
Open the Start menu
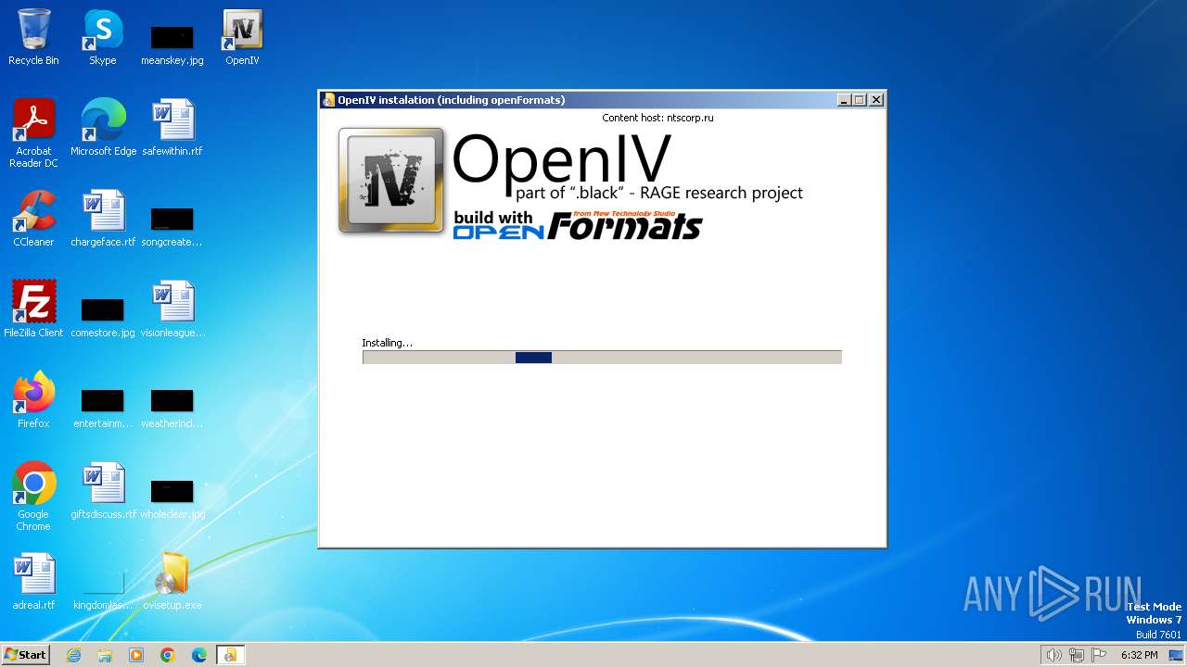coord(26,655)
